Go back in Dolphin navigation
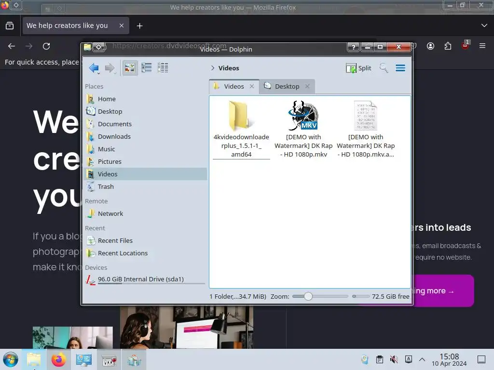The height and width of the screenshot is (370, 494). [94, 67]
